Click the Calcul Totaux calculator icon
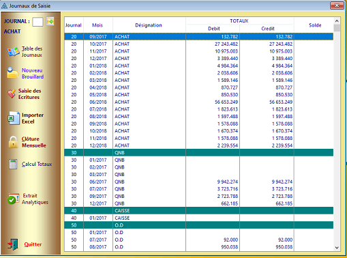 pyautogui.click(x=13, y=164)
